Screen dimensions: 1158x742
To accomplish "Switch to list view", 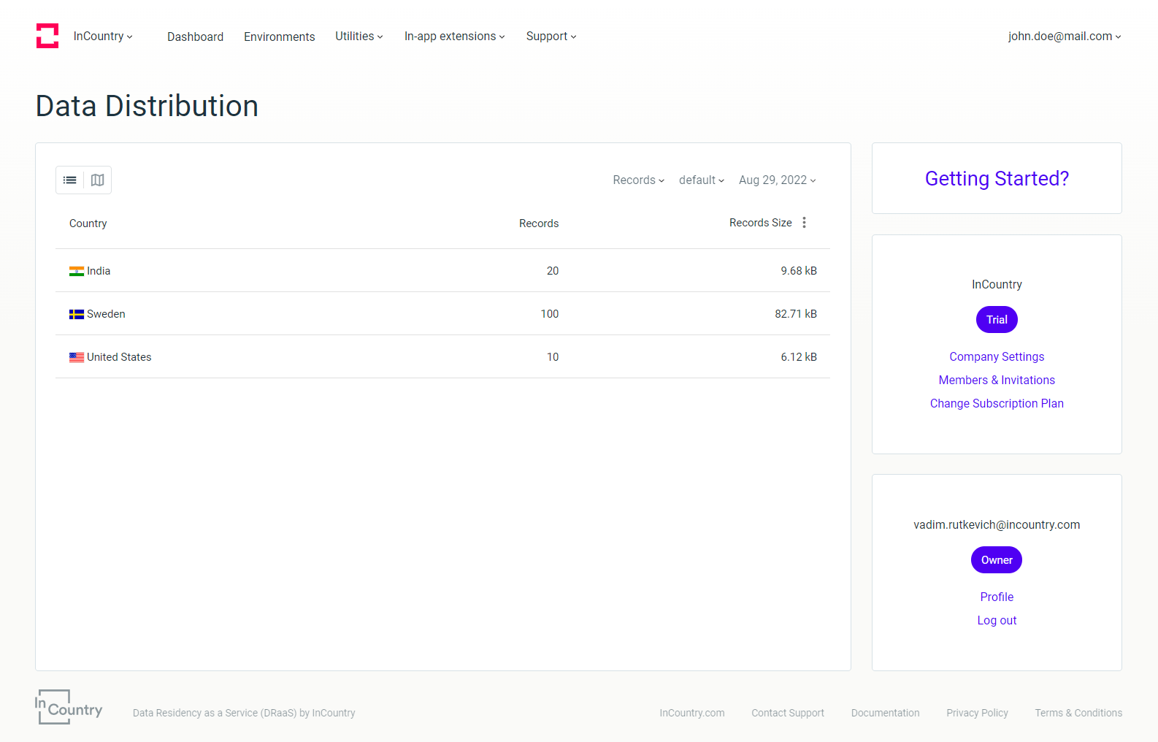I will point(70,180).
